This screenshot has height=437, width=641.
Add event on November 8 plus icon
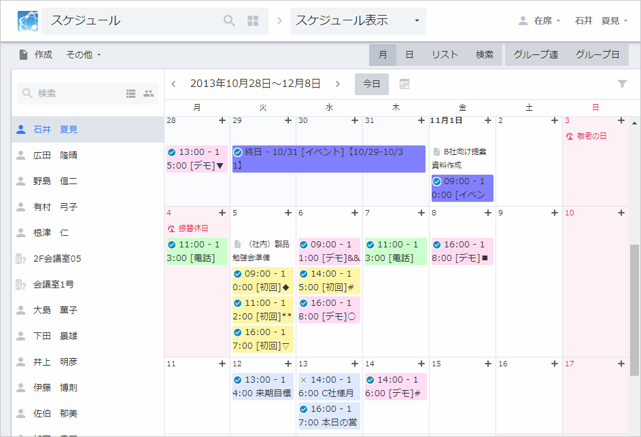tap(488, 213)
